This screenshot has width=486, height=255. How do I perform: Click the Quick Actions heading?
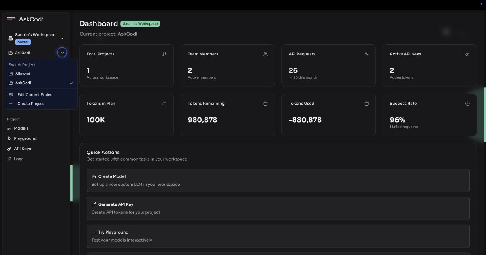[103, 152]
